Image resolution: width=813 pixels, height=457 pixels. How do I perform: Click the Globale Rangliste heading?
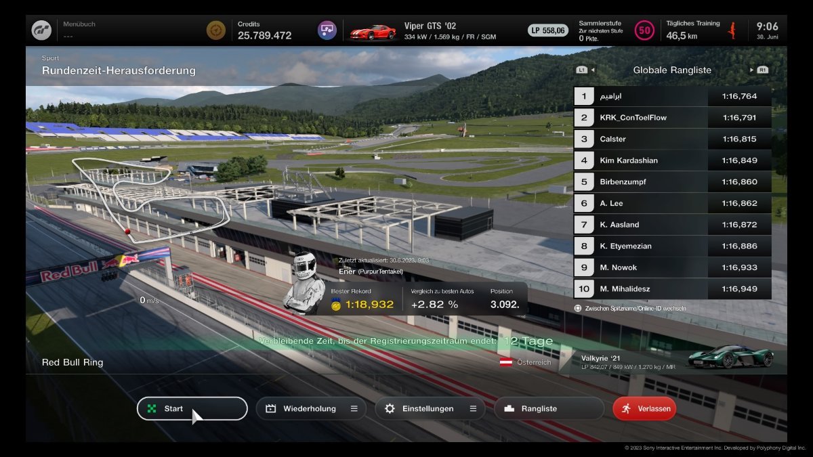[x=671, y=70]
